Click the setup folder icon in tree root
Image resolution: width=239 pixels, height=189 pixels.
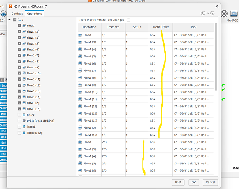[19, 20]
